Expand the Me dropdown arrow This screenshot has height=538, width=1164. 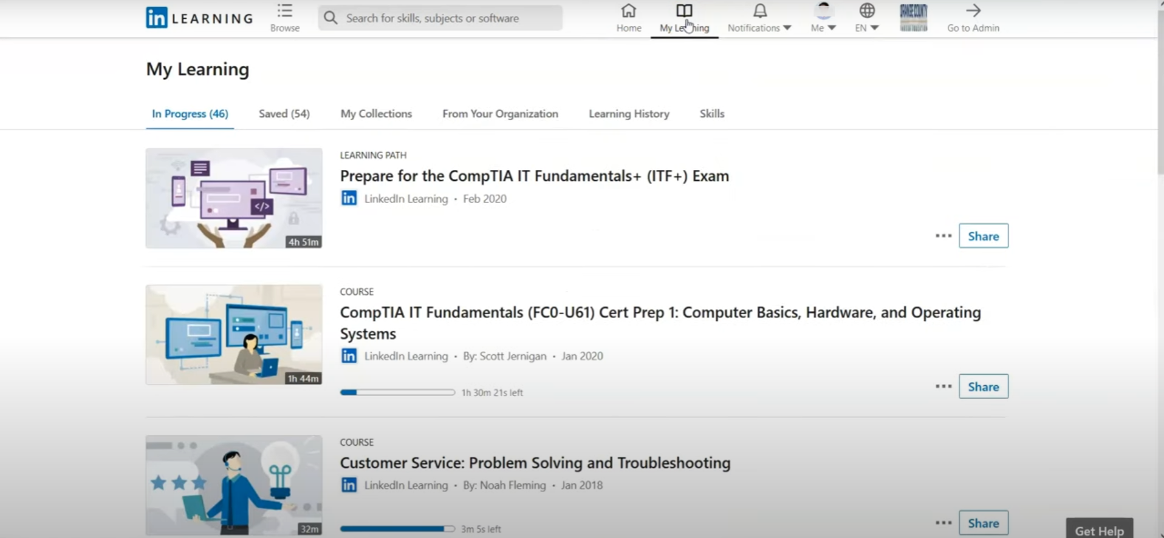tap(832, 28)
